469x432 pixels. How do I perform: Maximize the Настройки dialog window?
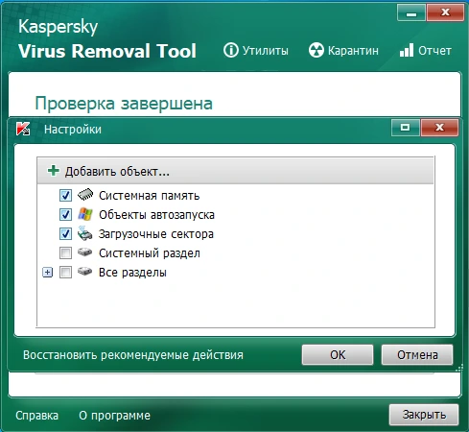pos(406,128)
